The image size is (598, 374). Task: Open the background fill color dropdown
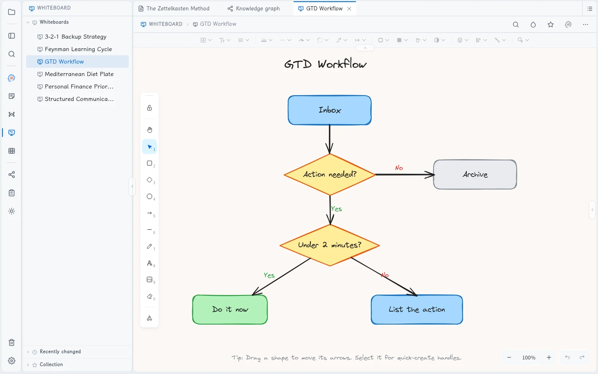tap(402, 40)
